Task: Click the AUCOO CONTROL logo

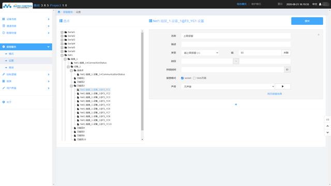Action: [18, 6]
